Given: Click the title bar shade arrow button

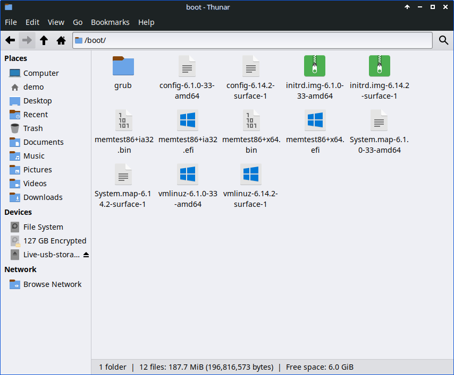Looking at the screenshot, I should 407,7.
